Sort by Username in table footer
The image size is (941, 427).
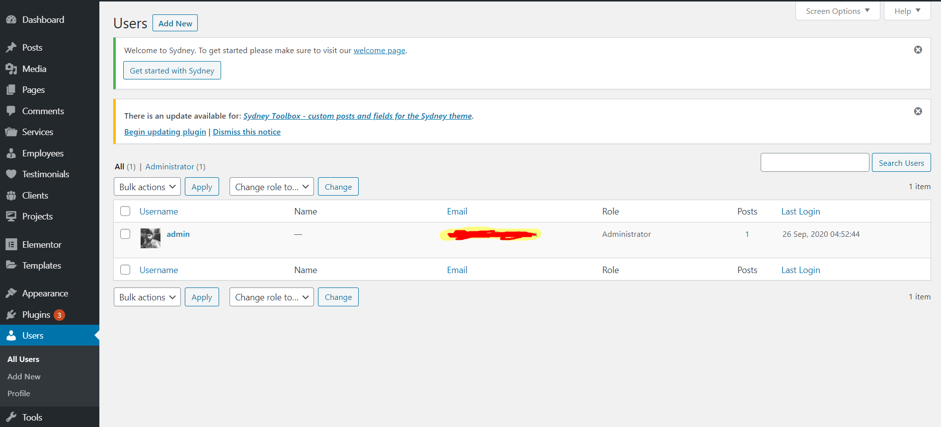159,270
